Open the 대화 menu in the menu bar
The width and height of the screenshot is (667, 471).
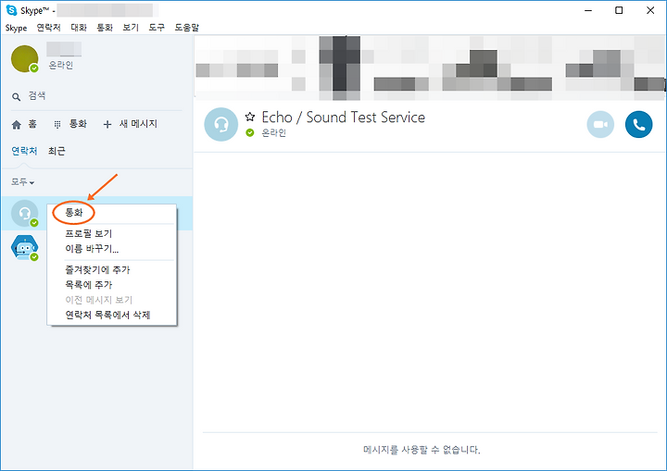point(79,28)
